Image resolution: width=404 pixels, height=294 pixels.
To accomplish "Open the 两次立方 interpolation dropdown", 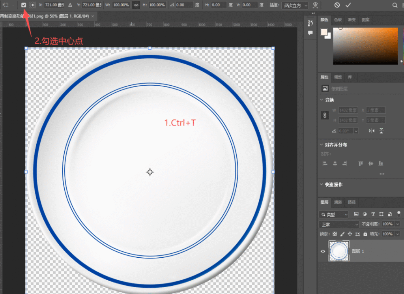I will coord(295,5).
